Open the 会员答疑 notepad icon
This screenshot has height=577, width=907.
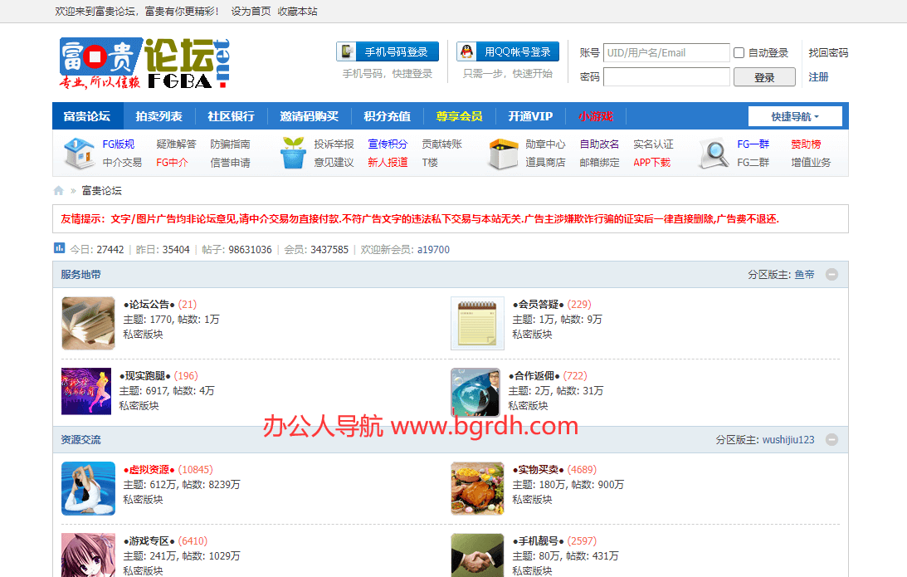(x=477, y=323)
